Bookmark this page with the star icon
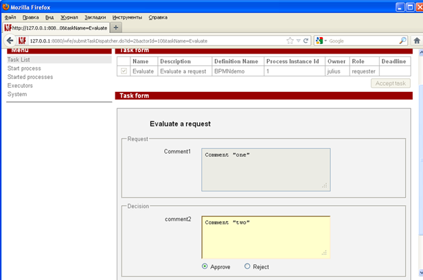Image resolution: width=423 pixels, height=280 pixels. point(290,40)
